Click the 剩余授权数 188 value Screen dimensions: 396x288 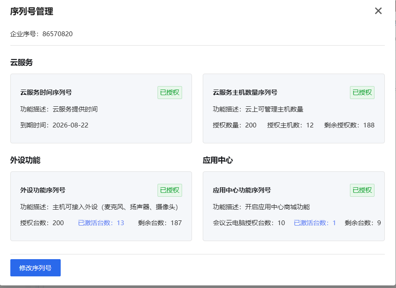(x=349, y=125)
